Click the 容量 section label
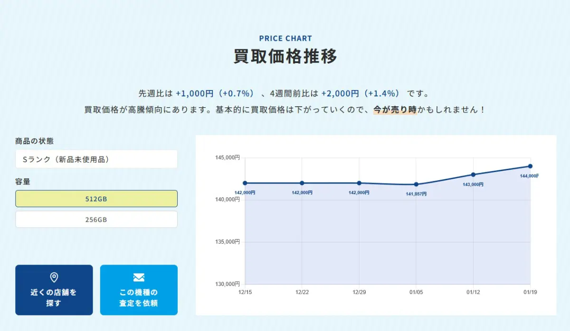 [23, 181]
